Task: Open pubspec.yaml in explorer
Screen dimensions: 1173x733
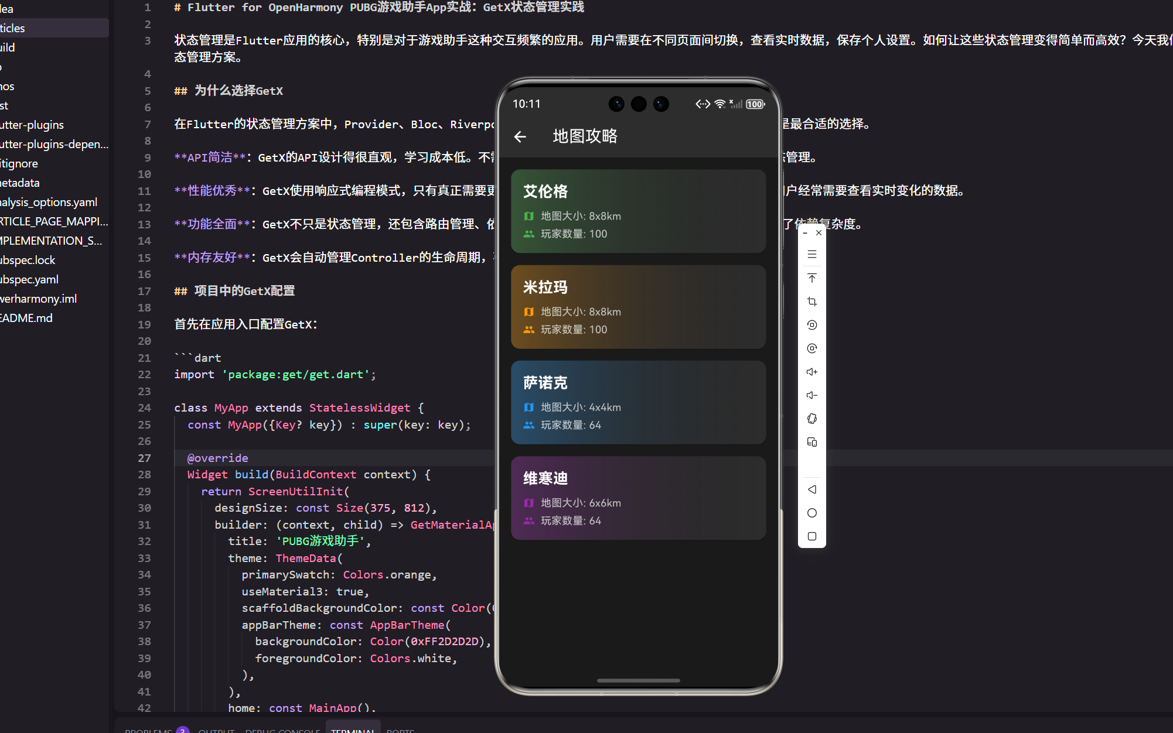Action: (54, 279)
